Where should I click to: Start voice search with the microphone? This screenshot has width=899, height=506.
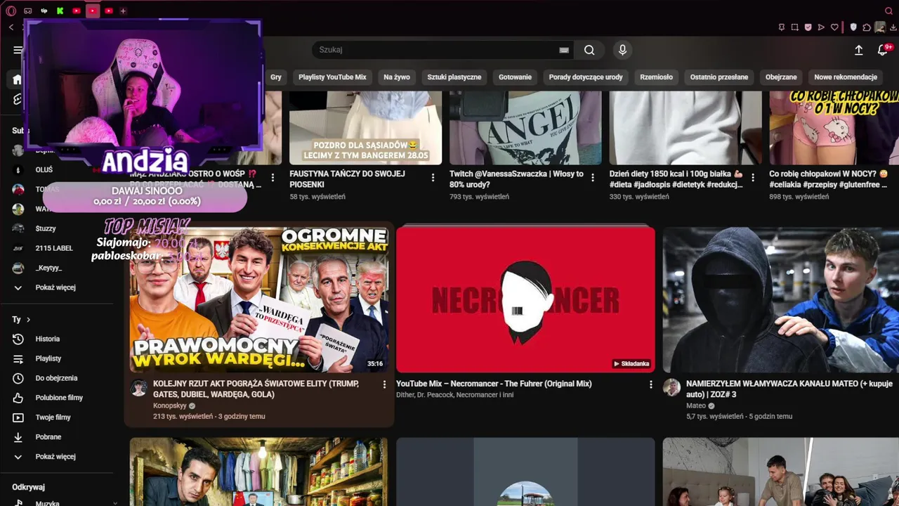pyautogui.click(x=622, y=50)
